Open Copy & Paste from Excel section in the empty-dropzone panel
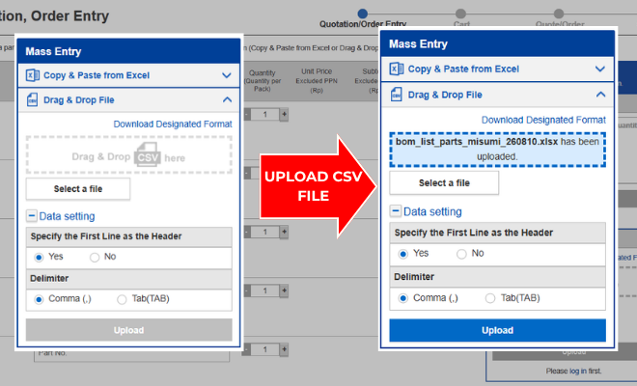637x386 pixels. [x=97, y=75]
